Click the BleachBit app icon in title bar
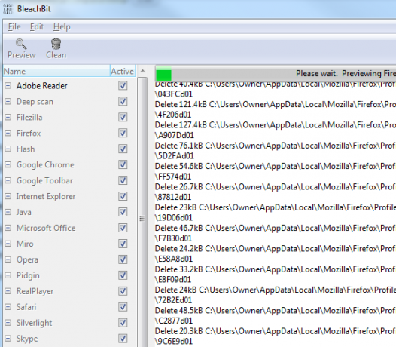396x347 pixels. point(8,9)
